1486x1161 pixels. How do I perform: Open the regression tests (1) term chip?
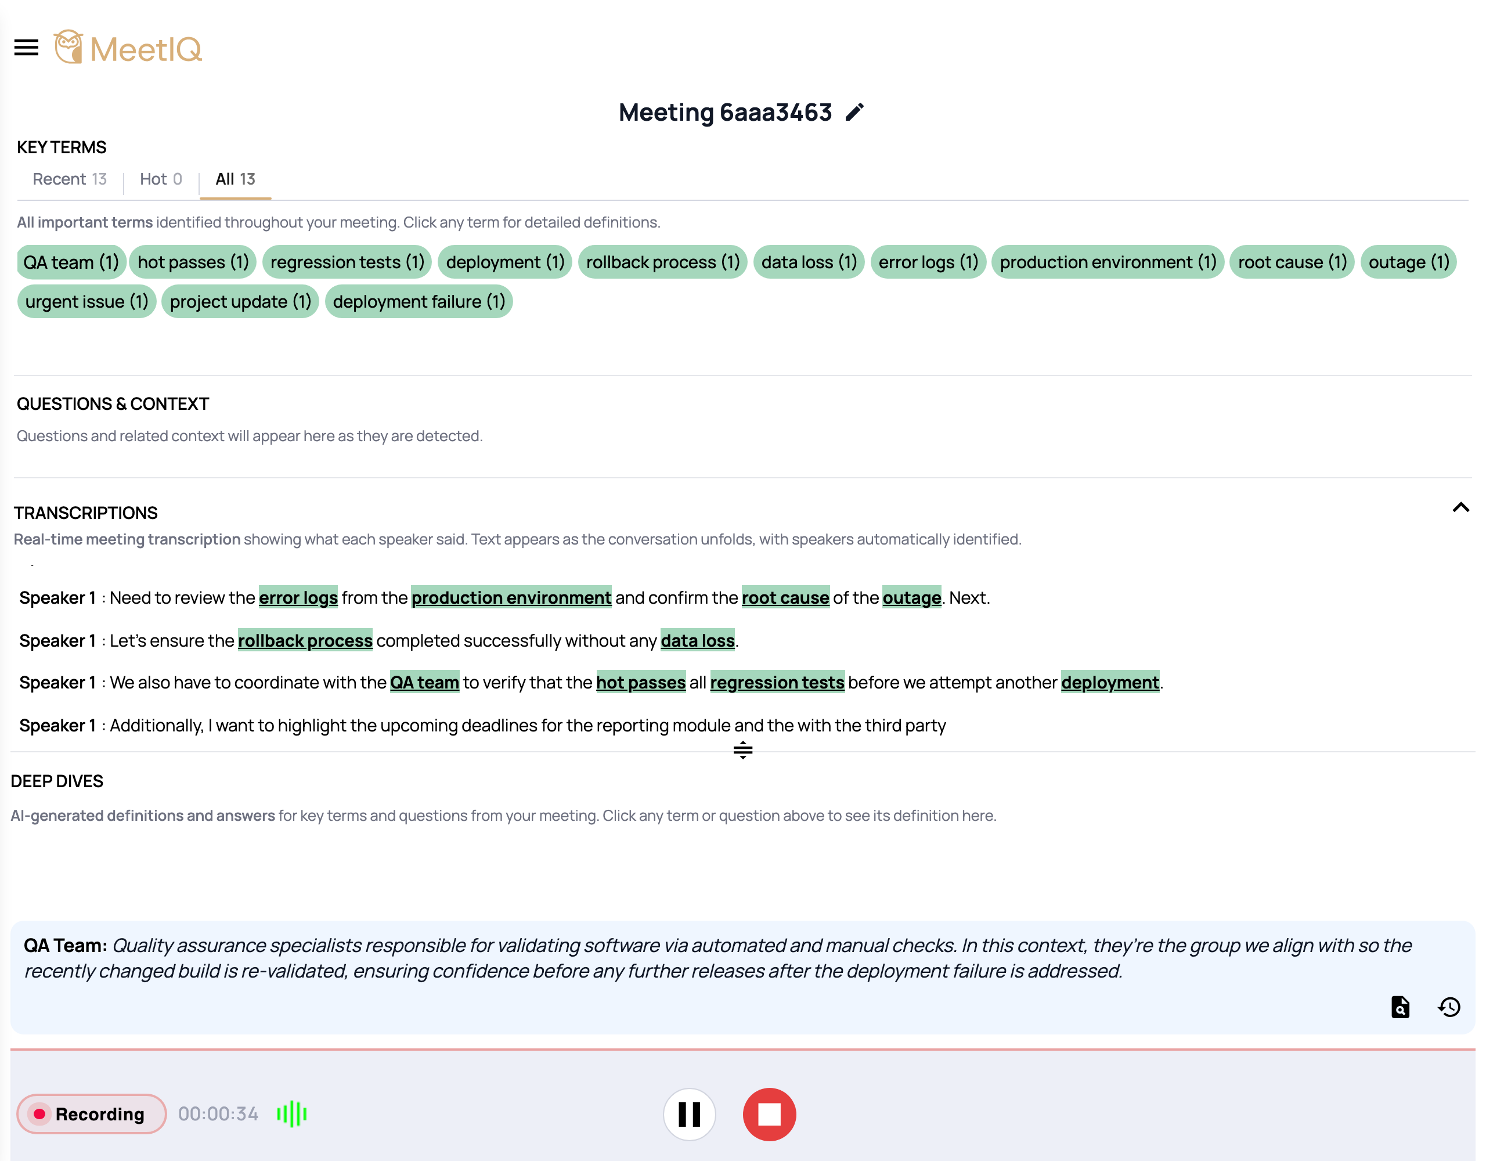point(347,262)
